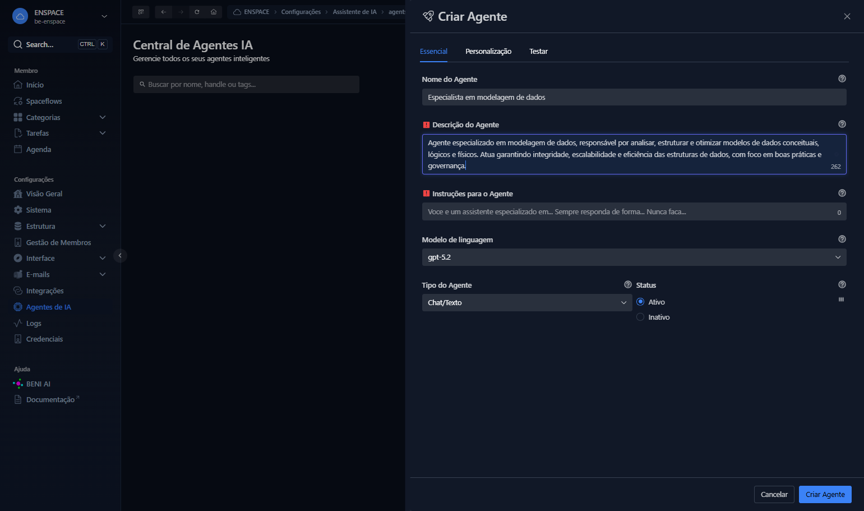
Task: Click the Nome do Agente input field
Action: (634, 98)
